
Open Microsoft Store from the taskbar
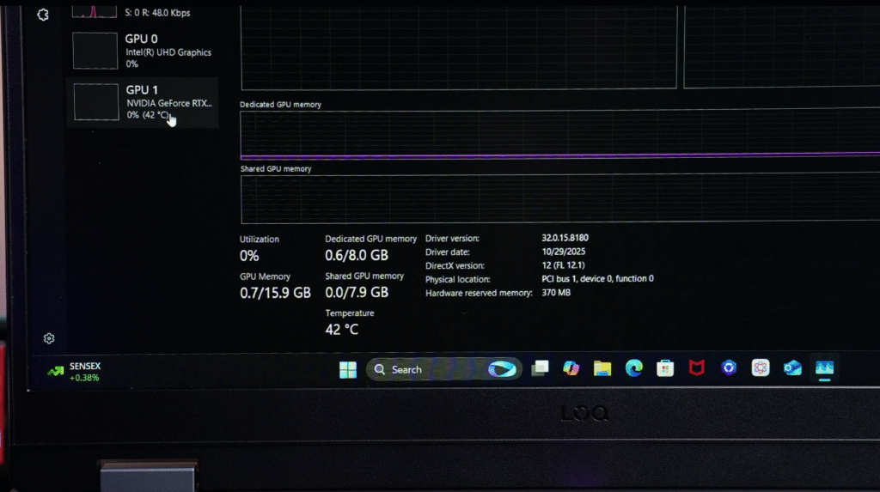pos(665,368)
